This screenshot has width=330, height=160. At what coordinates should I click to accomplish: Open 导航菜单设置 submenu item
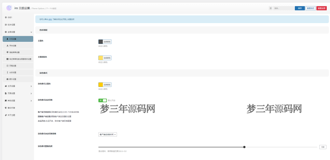[x=18, y=52]
